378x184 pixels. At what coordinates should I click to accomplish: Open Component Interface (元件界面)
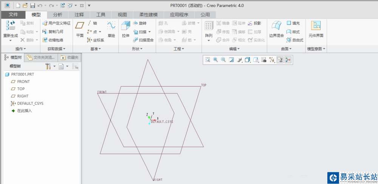[316, 29]
